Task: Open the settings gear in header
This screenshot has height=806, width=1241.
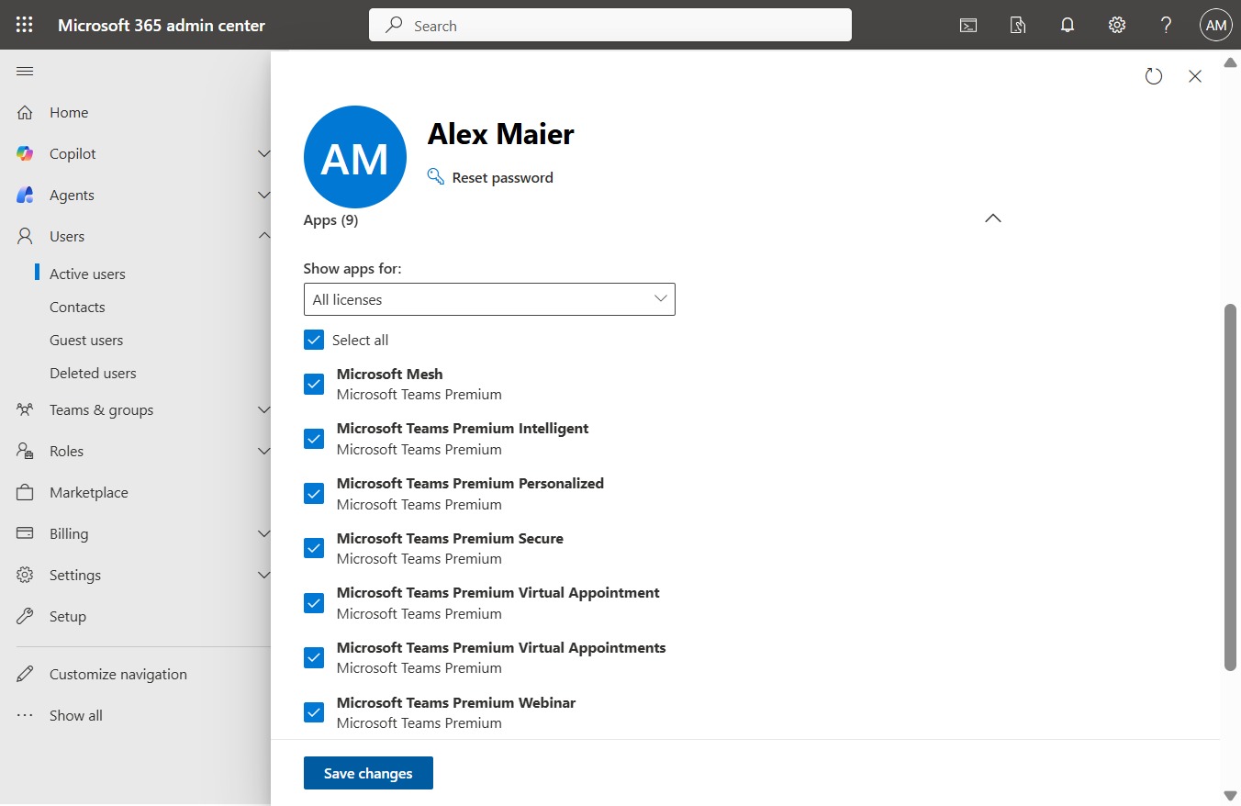Action: [1117, 26]
